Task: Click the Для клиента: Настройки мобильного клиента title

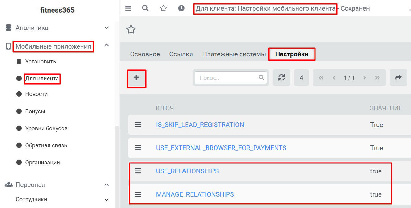Action: click(x=266, y=9)
